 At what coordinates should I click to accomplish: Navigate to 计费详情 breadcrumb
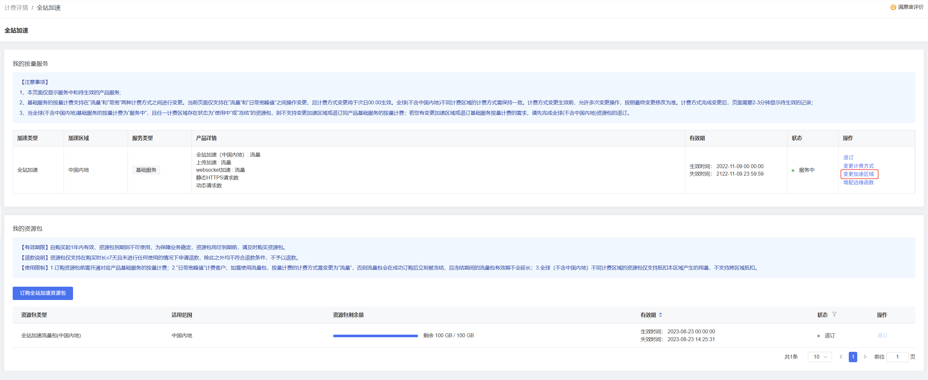(16, 7)
